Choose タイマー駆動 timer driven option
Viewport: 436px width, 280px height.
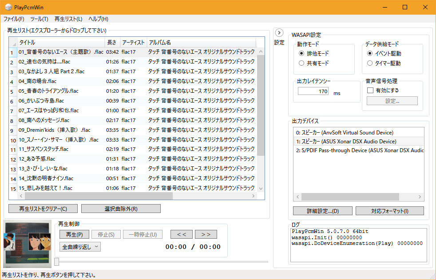click(x=370, y=63)
